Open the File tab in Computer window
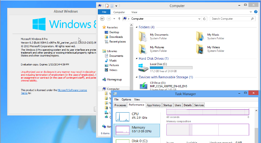Screen dimensions: 261x143 (104, 12)
